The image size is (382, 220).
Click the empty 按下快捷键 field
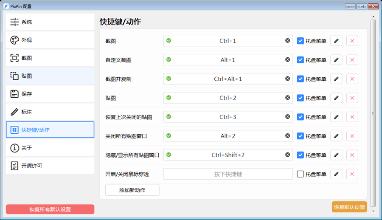coord(228,174)
